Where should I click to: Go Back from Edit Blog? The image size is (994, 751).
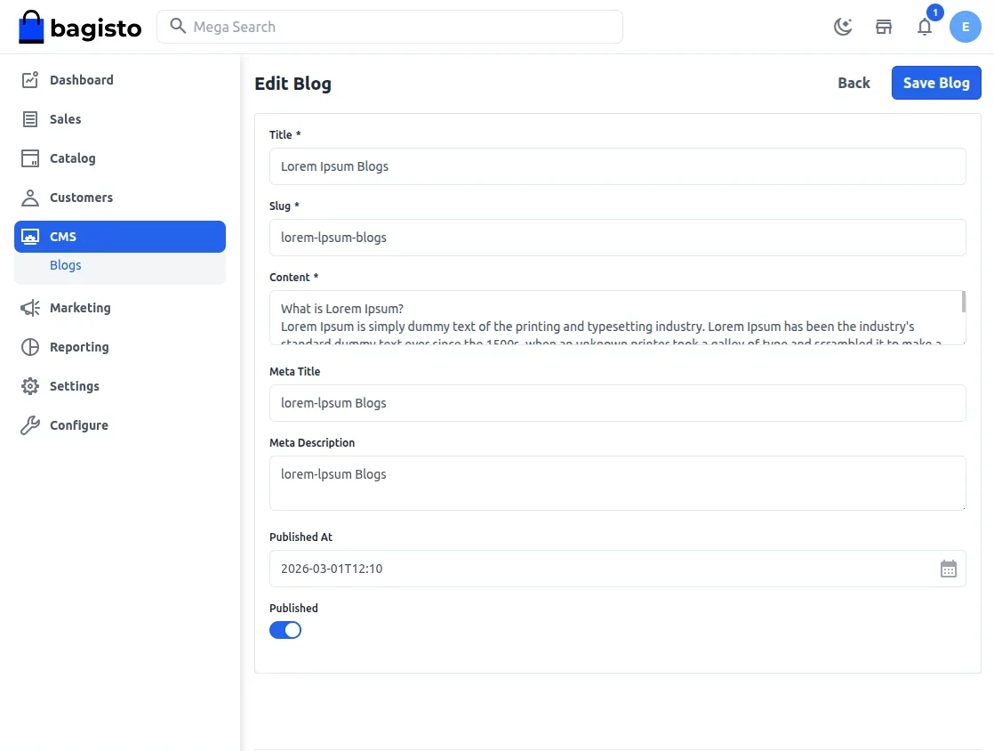853,83
